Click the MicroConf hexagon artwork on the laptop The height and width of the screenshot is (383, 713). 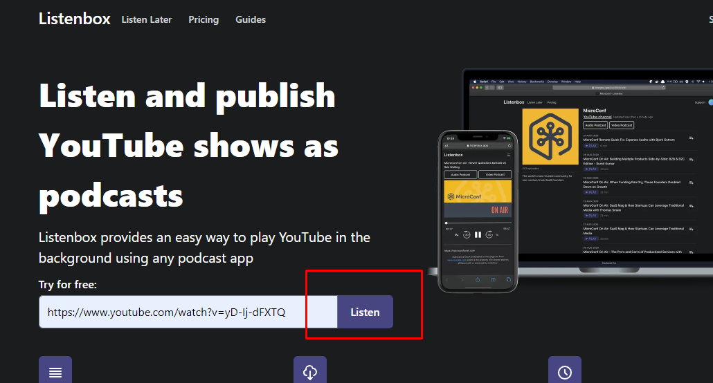coord(550,136)
